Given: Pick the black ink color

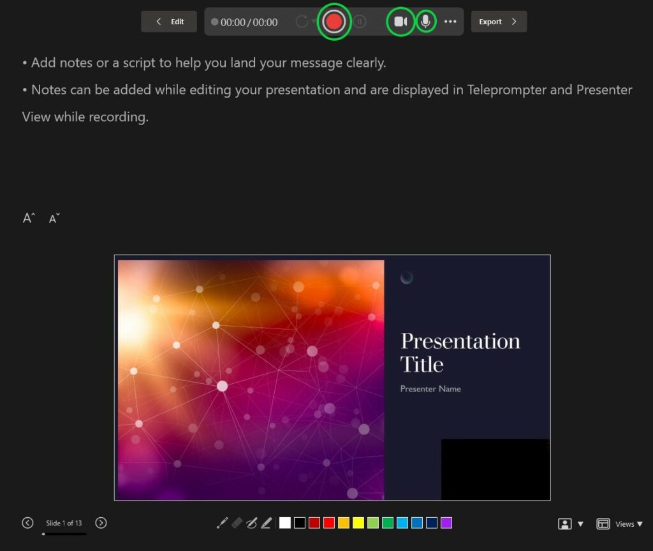Looking at the screenshot, I should pyautogui.click(x=300, y=523).
